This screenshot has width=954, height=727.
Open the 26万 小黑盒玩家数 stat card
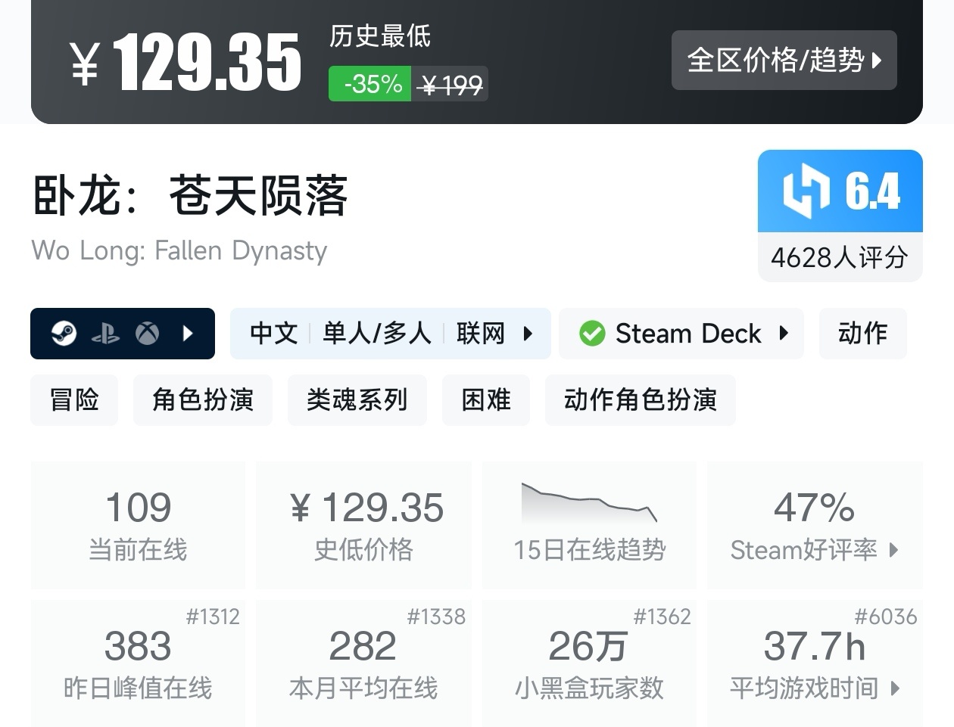tap(589, 663)
